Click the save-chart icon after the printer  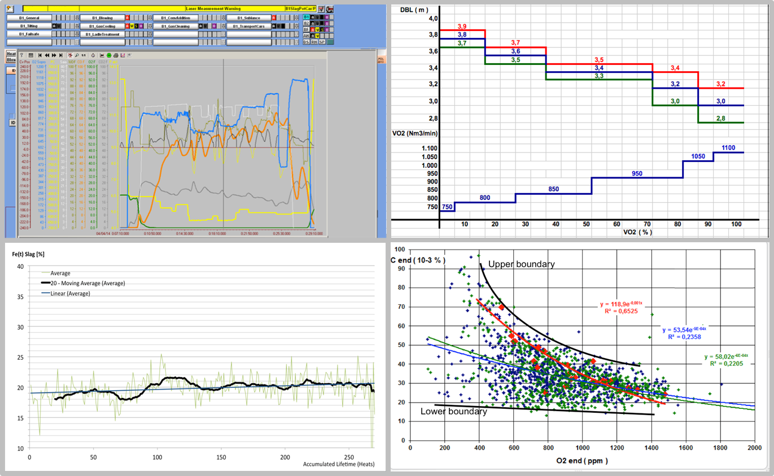click(123, 55)
